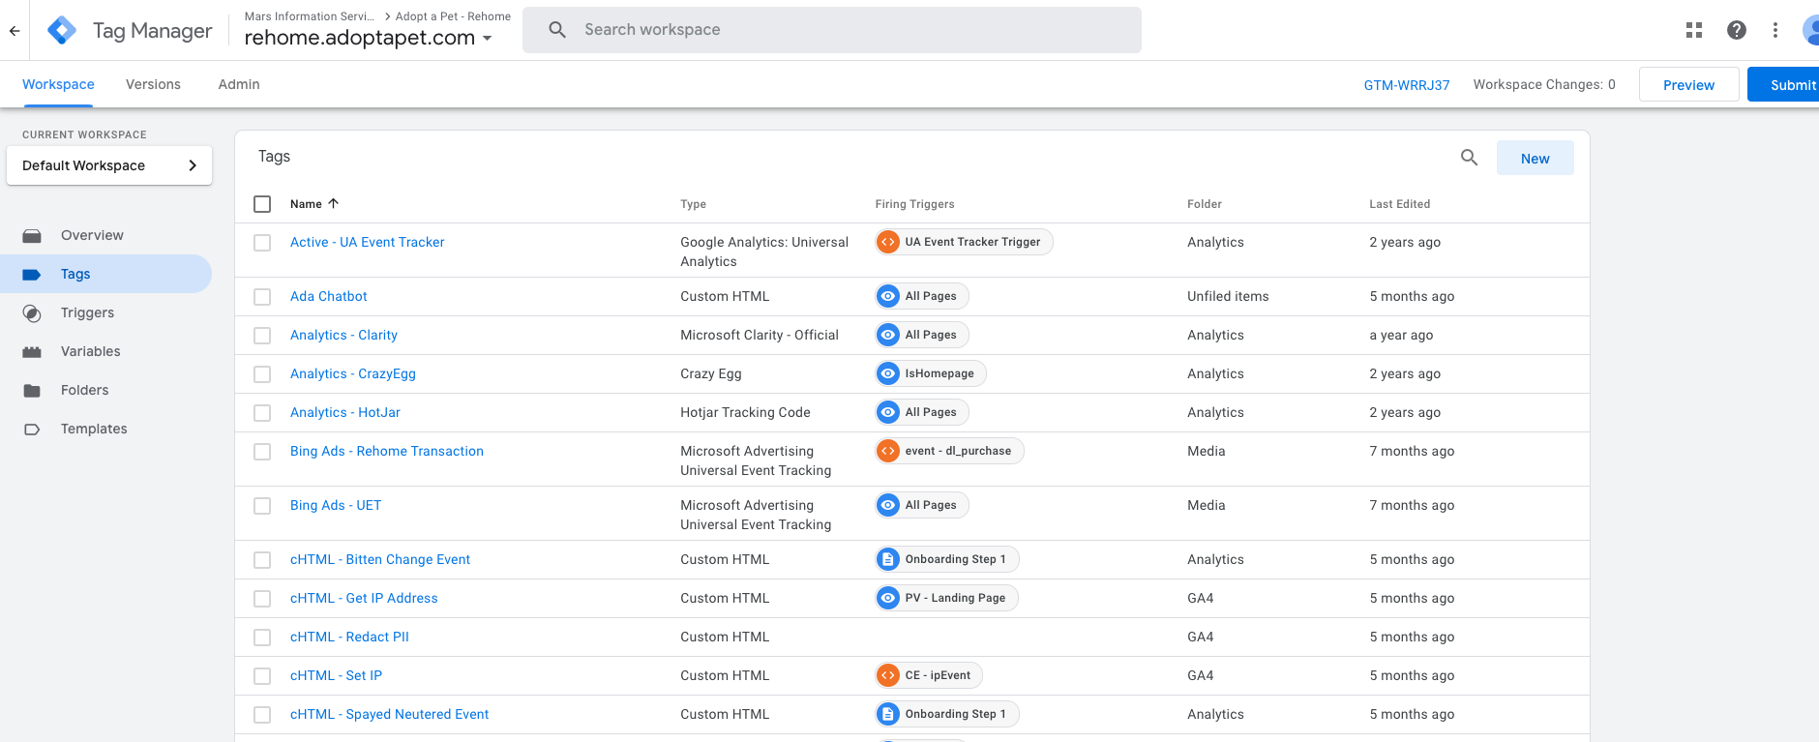Open the help question mark icon
1819x742 pixels.
[1736, 30]
